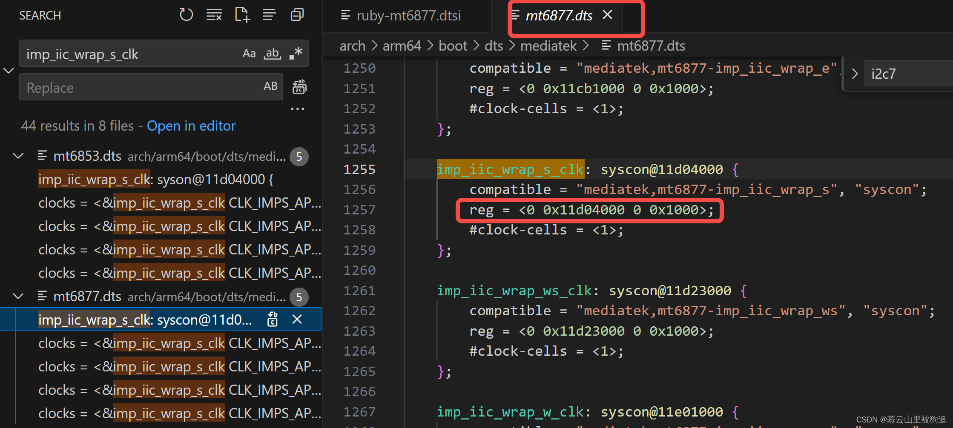Click the mediatek breadcrumb item

[x=548, y=46]
